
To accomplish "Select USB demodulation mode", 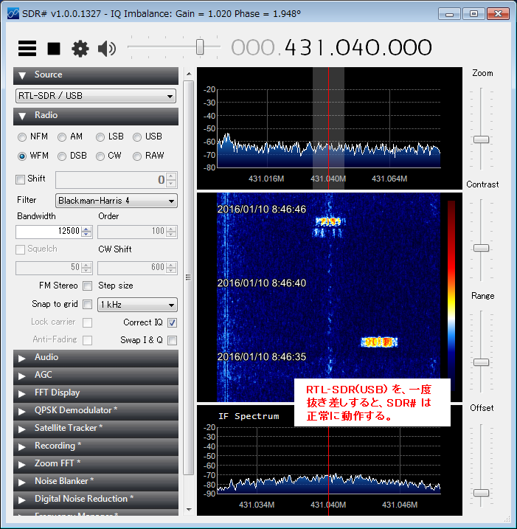I will tap(137, 137).
